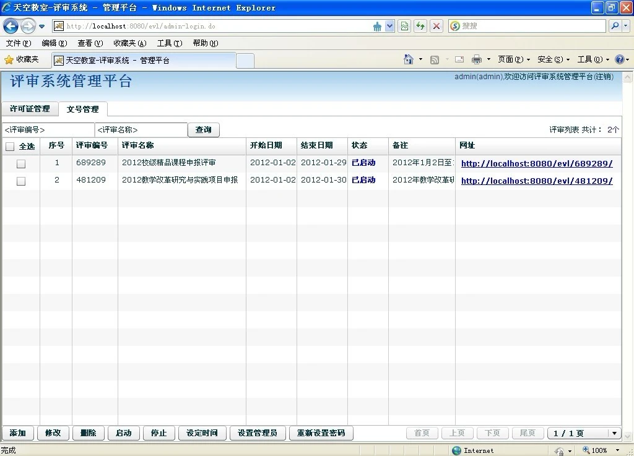Click the 收藏夹 favorites star button

22,60
